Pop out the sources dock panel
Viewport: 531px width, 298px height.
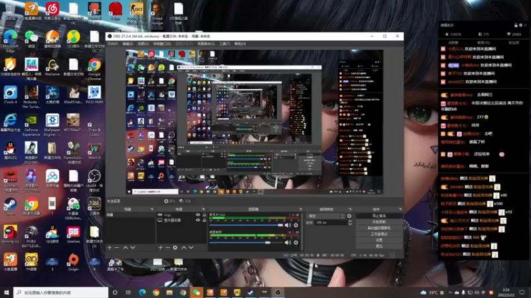(203, 209)
